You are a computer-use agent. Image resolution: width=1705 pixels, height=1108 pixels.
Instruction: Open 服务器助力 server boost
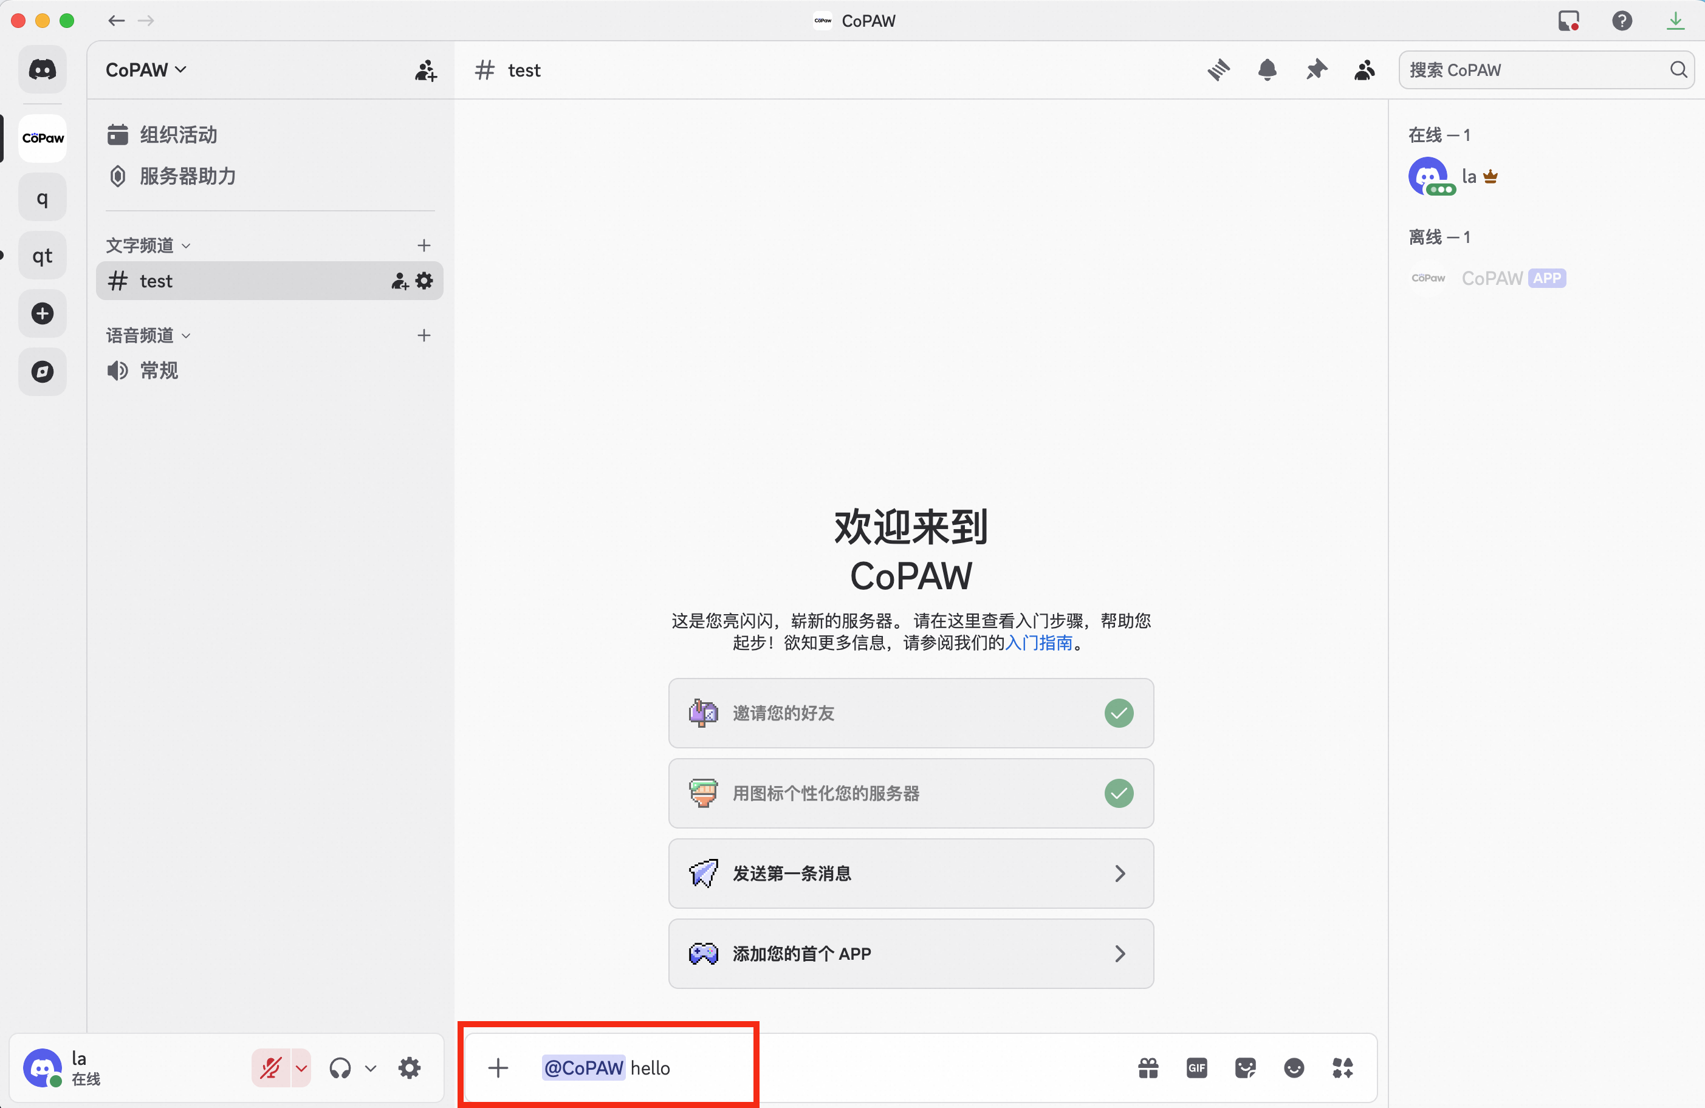tap(269, 176)
